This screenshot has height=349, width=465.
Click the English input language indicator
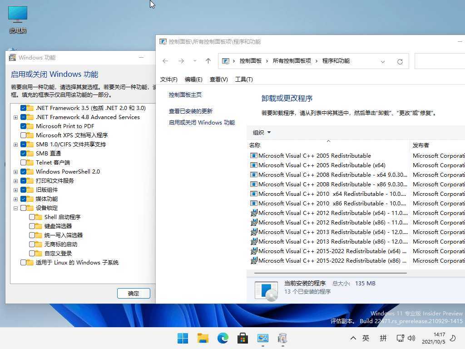click(x=366, y=338)
